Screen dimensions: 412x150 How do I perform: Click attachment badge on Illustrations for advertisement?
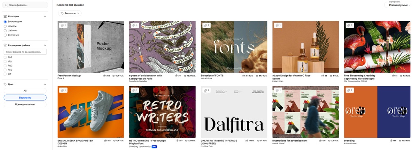[x=278, y=90]
